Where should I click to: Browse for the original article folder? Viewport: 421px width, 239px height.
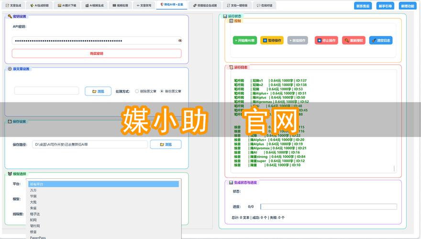pyautogui.click(x=98, y=91)
